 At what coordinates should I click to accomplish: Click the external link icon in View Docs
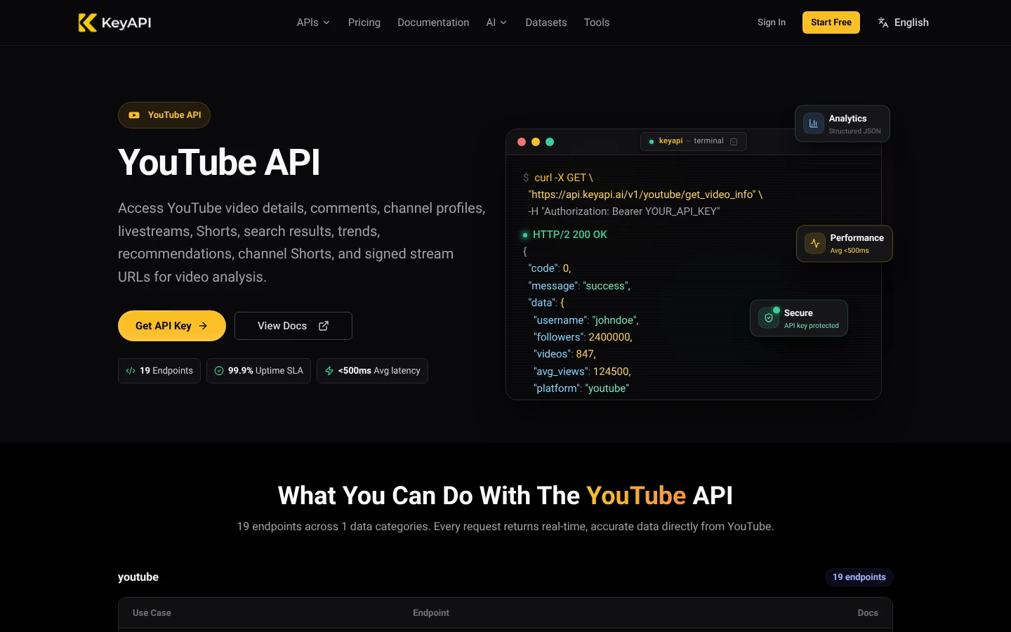tap(324, 326)
